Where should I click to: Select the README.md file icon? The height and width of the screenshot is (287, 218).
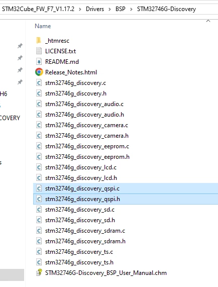point(39,61)
